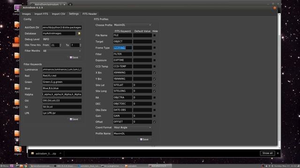Click the Database name field
The width and height of the screenshot is (300, 168).
pyautogui.click(x=59, y=34)
